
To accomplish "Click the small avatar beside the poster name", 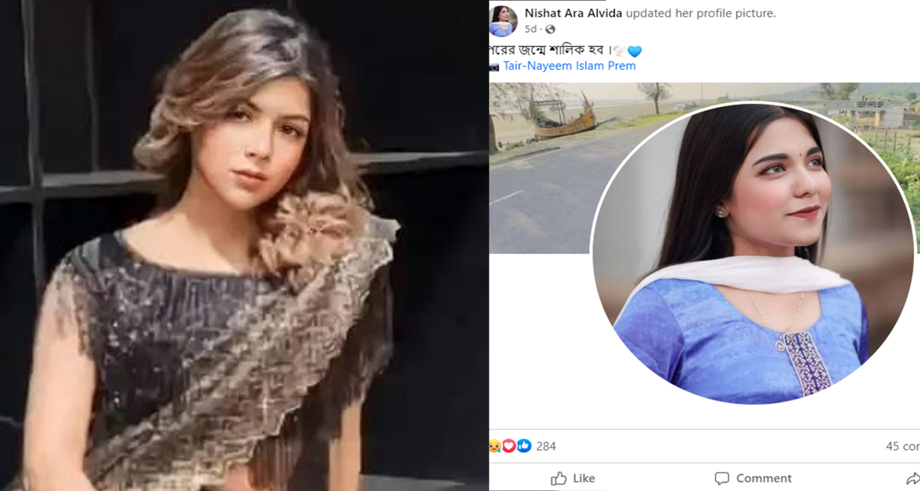I will click(x=504, y=21).
